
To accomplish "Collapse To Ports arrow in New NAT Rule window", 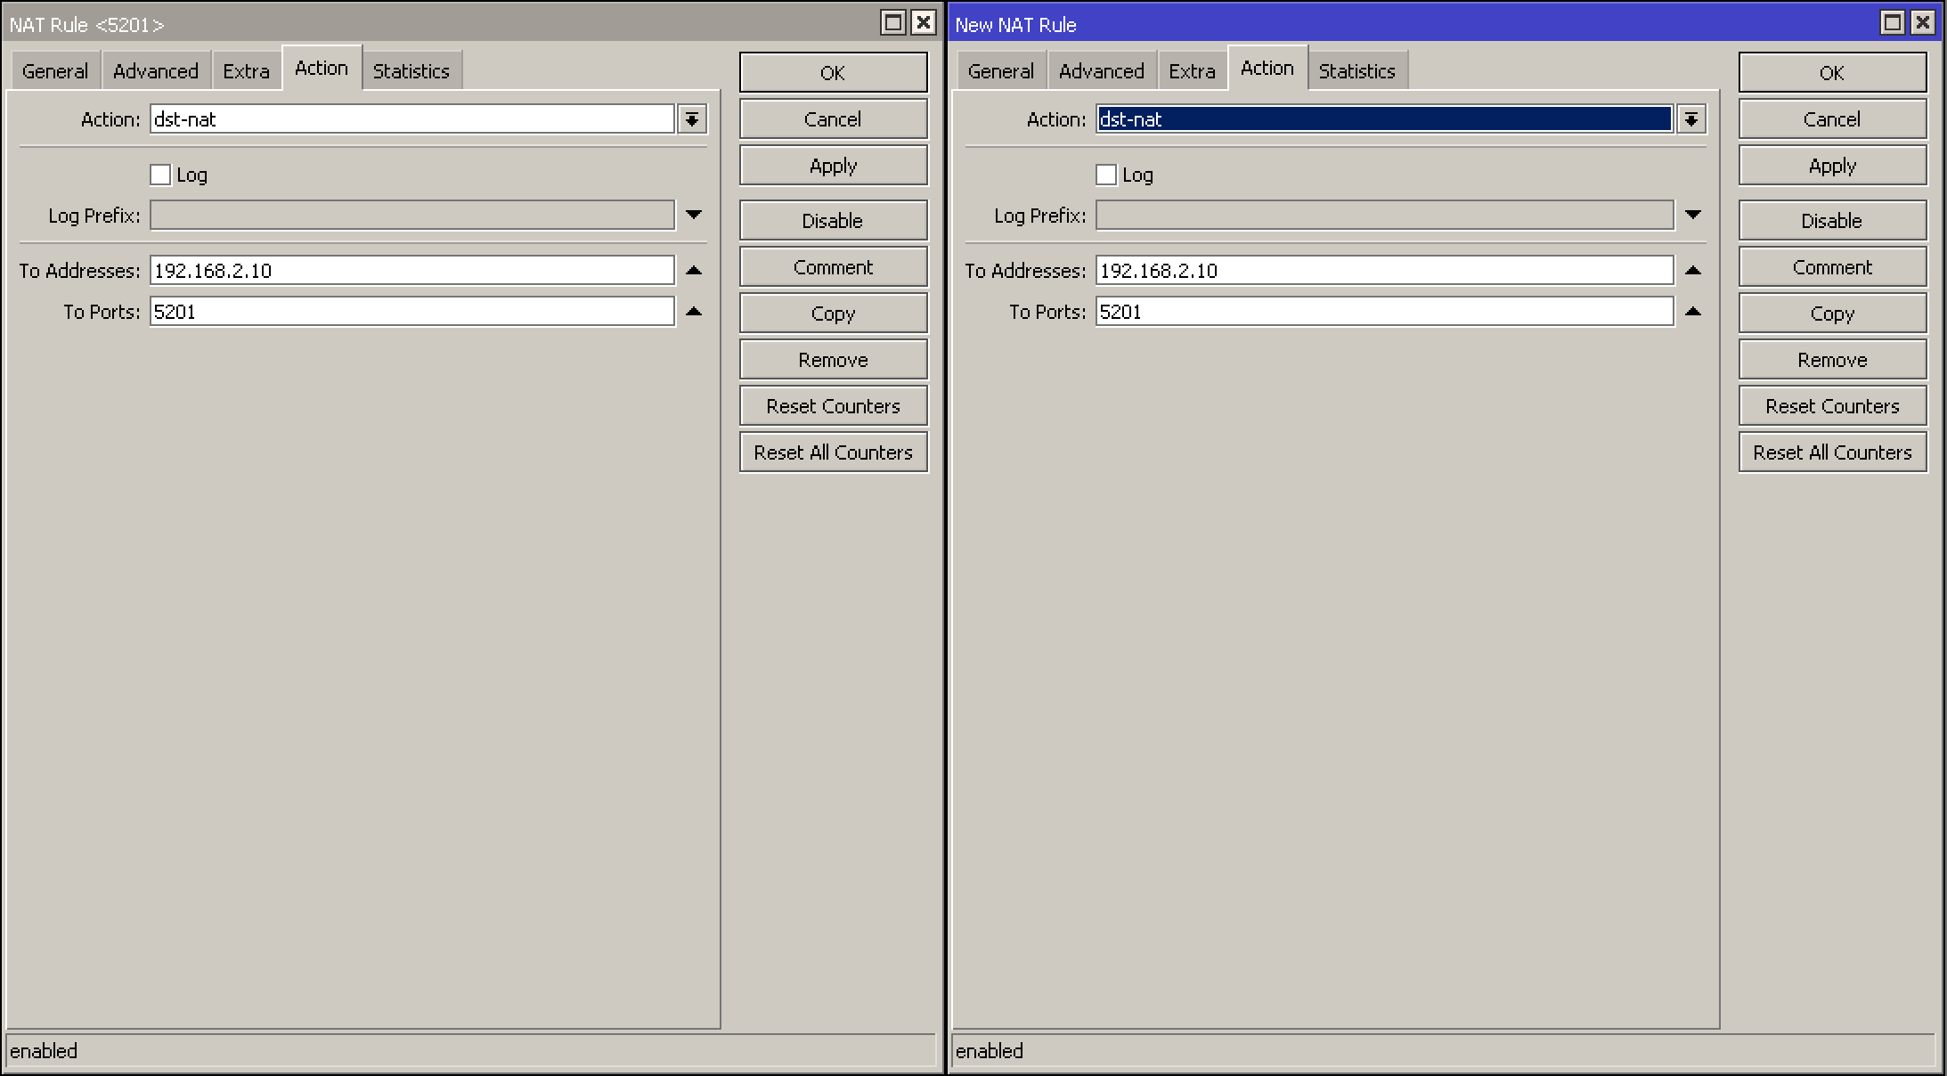I will pyautogui.click(x=1693, y=311).
